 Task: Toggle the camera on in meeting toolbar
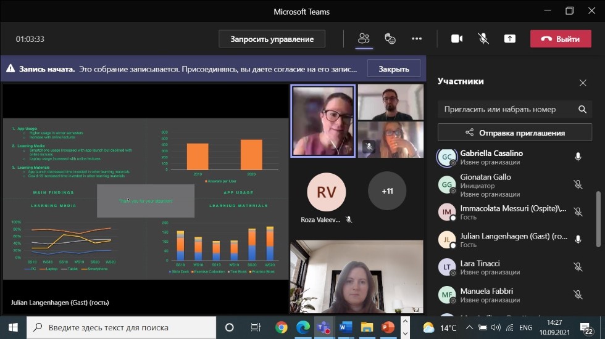[457, 39]
